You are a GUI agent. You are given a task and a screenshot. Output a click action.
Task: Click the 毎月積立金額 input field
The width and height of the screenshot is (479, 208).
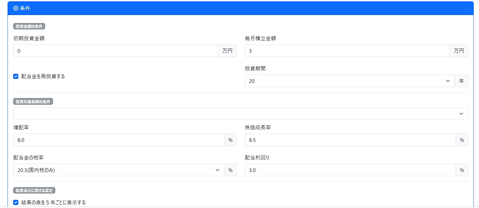pyautogui.click(x=347, y=51)
